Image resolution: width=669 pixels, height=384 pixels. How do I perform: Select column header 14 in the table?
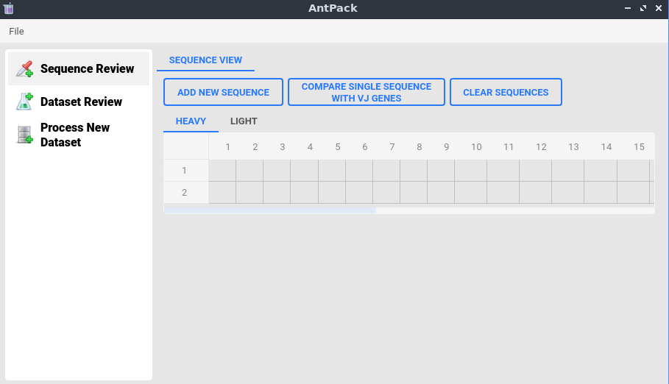coord(601,147)
